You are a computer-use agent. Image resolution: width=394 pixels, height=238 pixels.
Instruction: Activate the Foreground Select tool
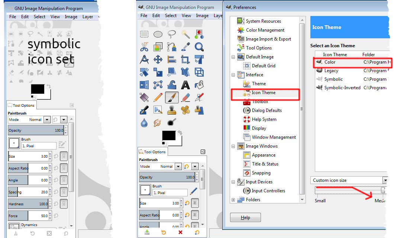[158, 47]
